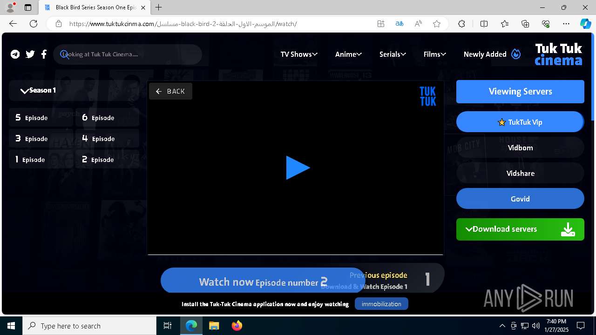Choose the Govid server
This screenshot has height=335, width=596.
520,199
